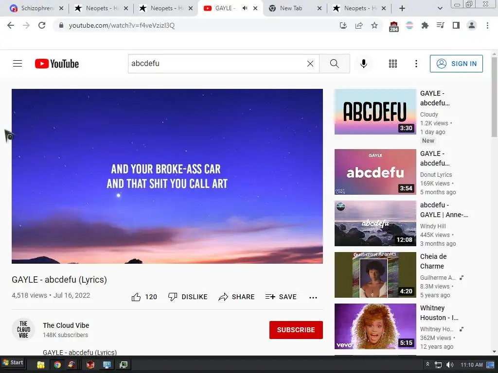
Task: Like the video with thumbs up
Action: pos(144,297)
